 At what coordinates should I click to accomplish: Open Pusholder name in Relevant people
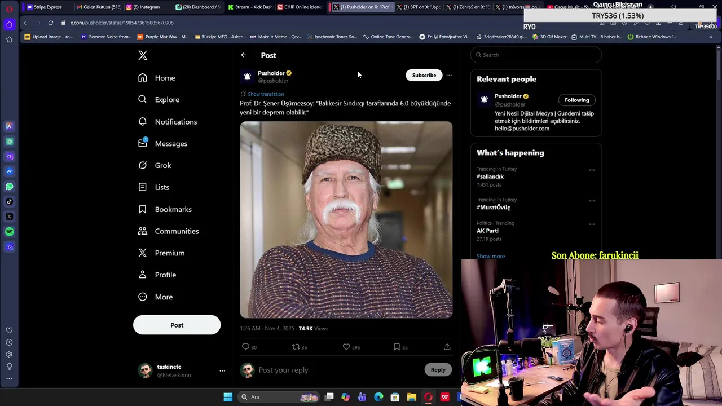pos(508,96)
